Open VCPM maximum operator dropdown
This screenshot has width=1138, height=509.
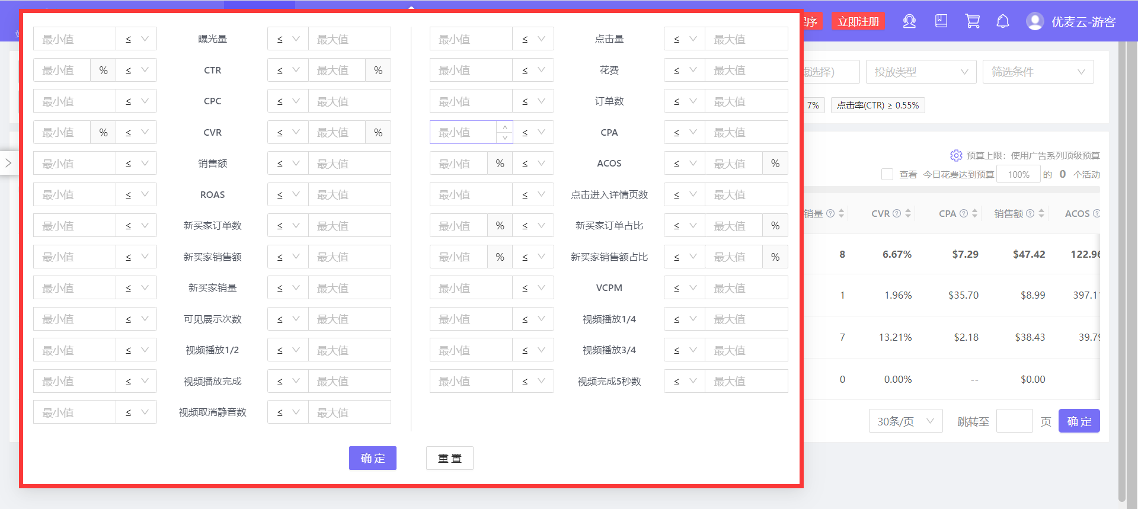point(685,288)
